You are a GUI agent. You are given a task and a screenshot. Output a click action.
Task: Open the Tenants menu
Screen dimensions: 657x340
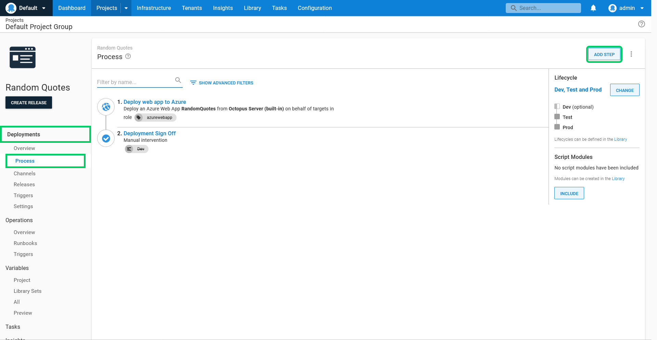tap(192, 8)
